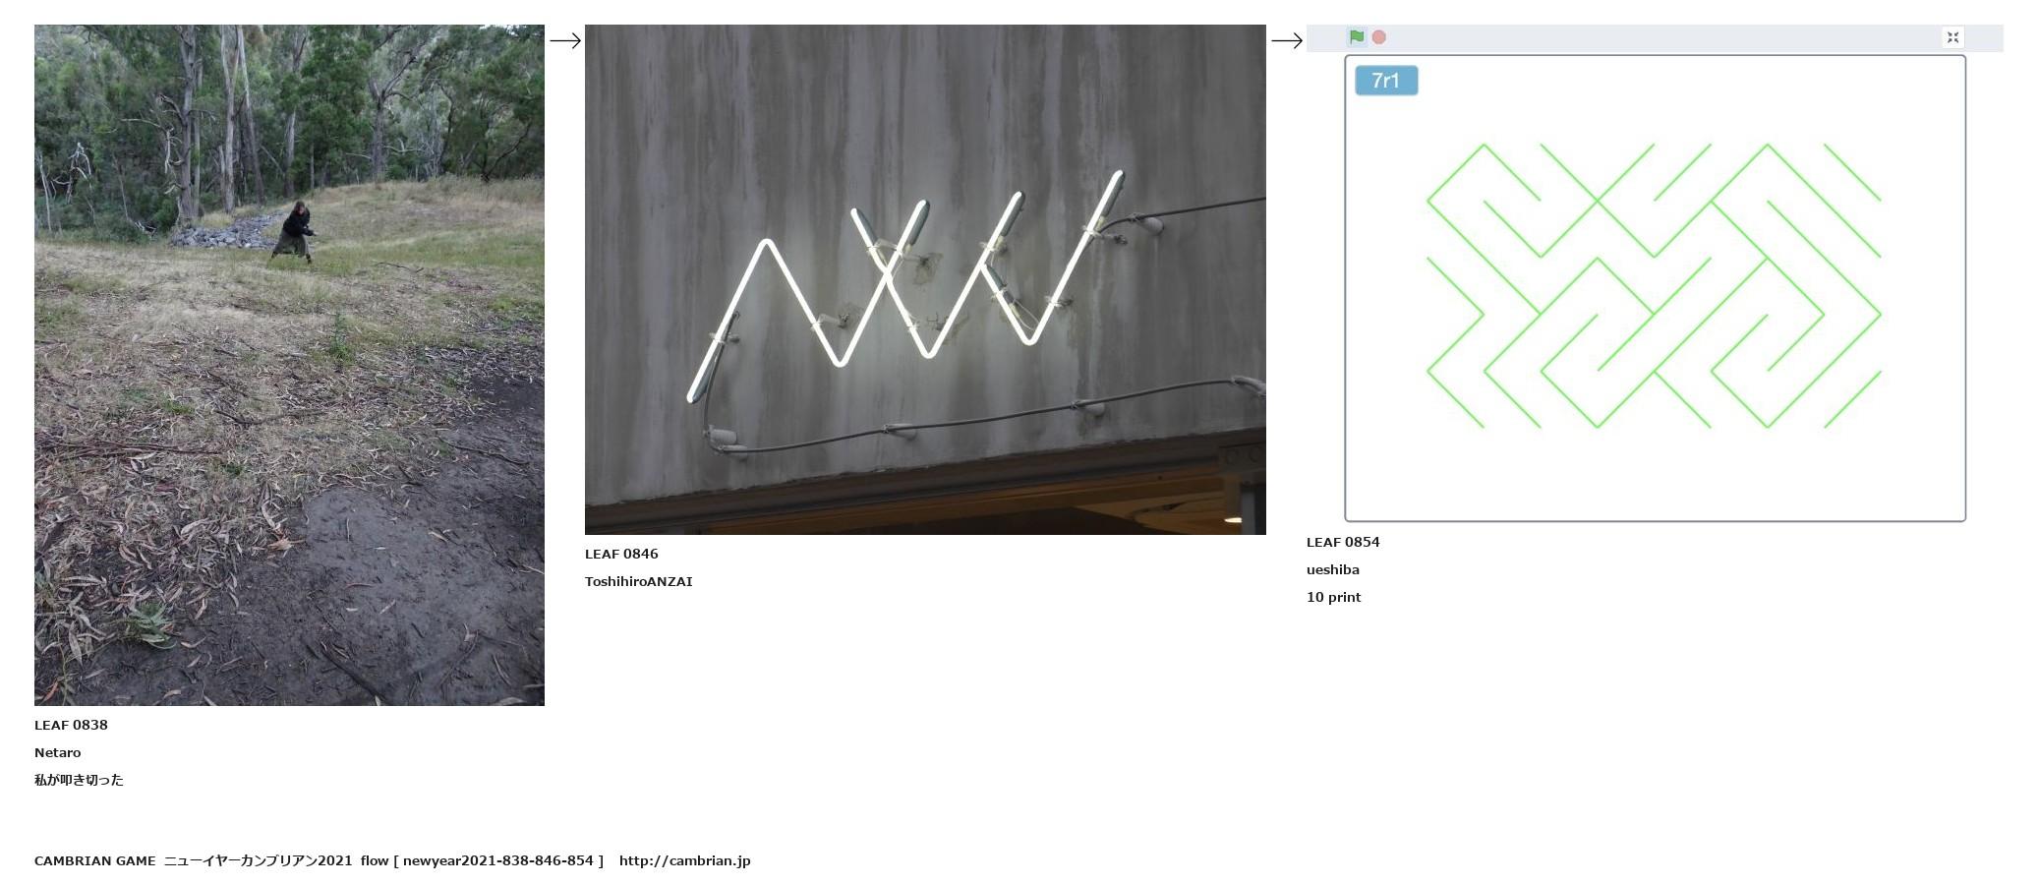Exit fullscreen with the shrink icon
Viewport: 2038px width, 885px height.
point(1952,37)
